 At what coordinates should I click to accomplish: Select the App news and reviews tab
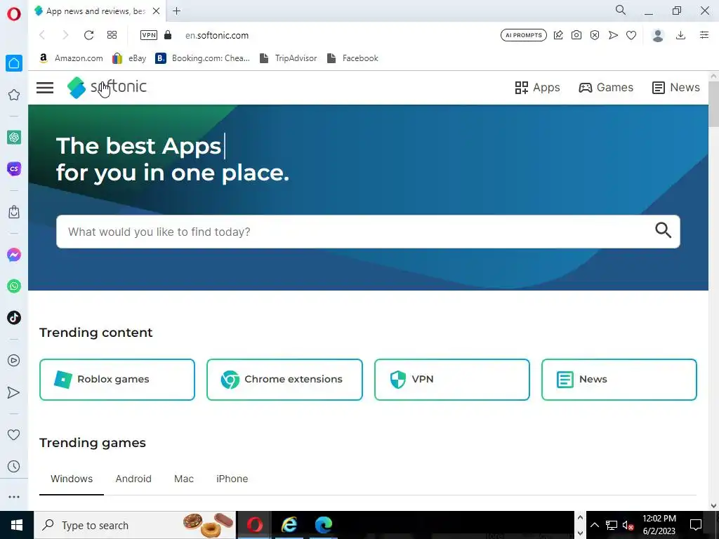95,11
